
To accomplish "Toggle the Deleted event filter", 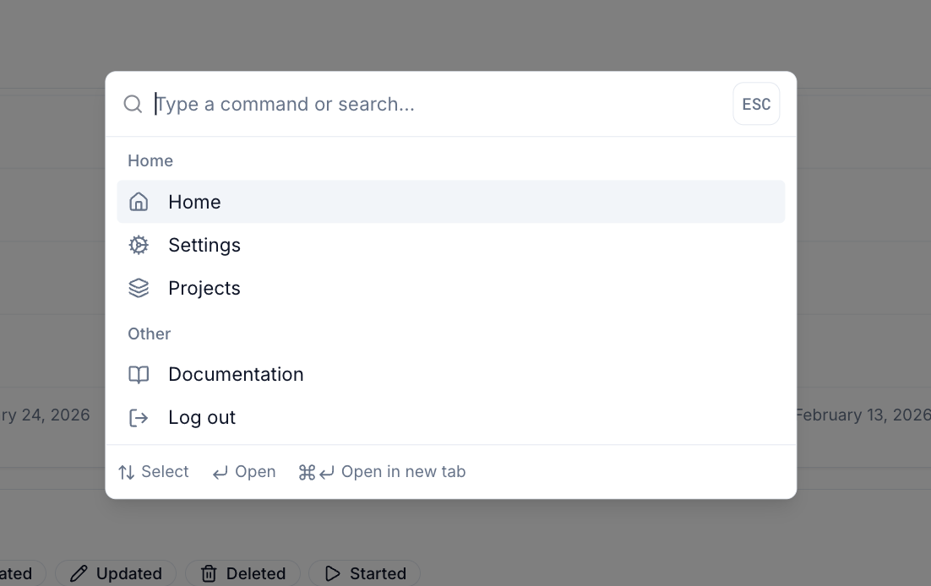I will coord(242,573).
